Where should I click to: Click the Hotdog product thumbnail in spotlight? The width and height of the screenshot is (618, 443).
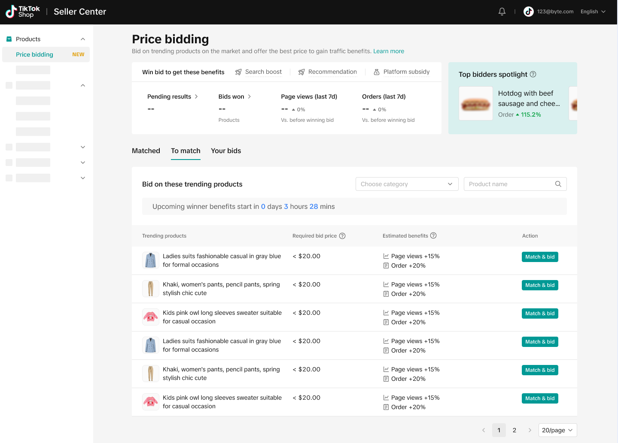pyautogui.click(x=475, y=104)
